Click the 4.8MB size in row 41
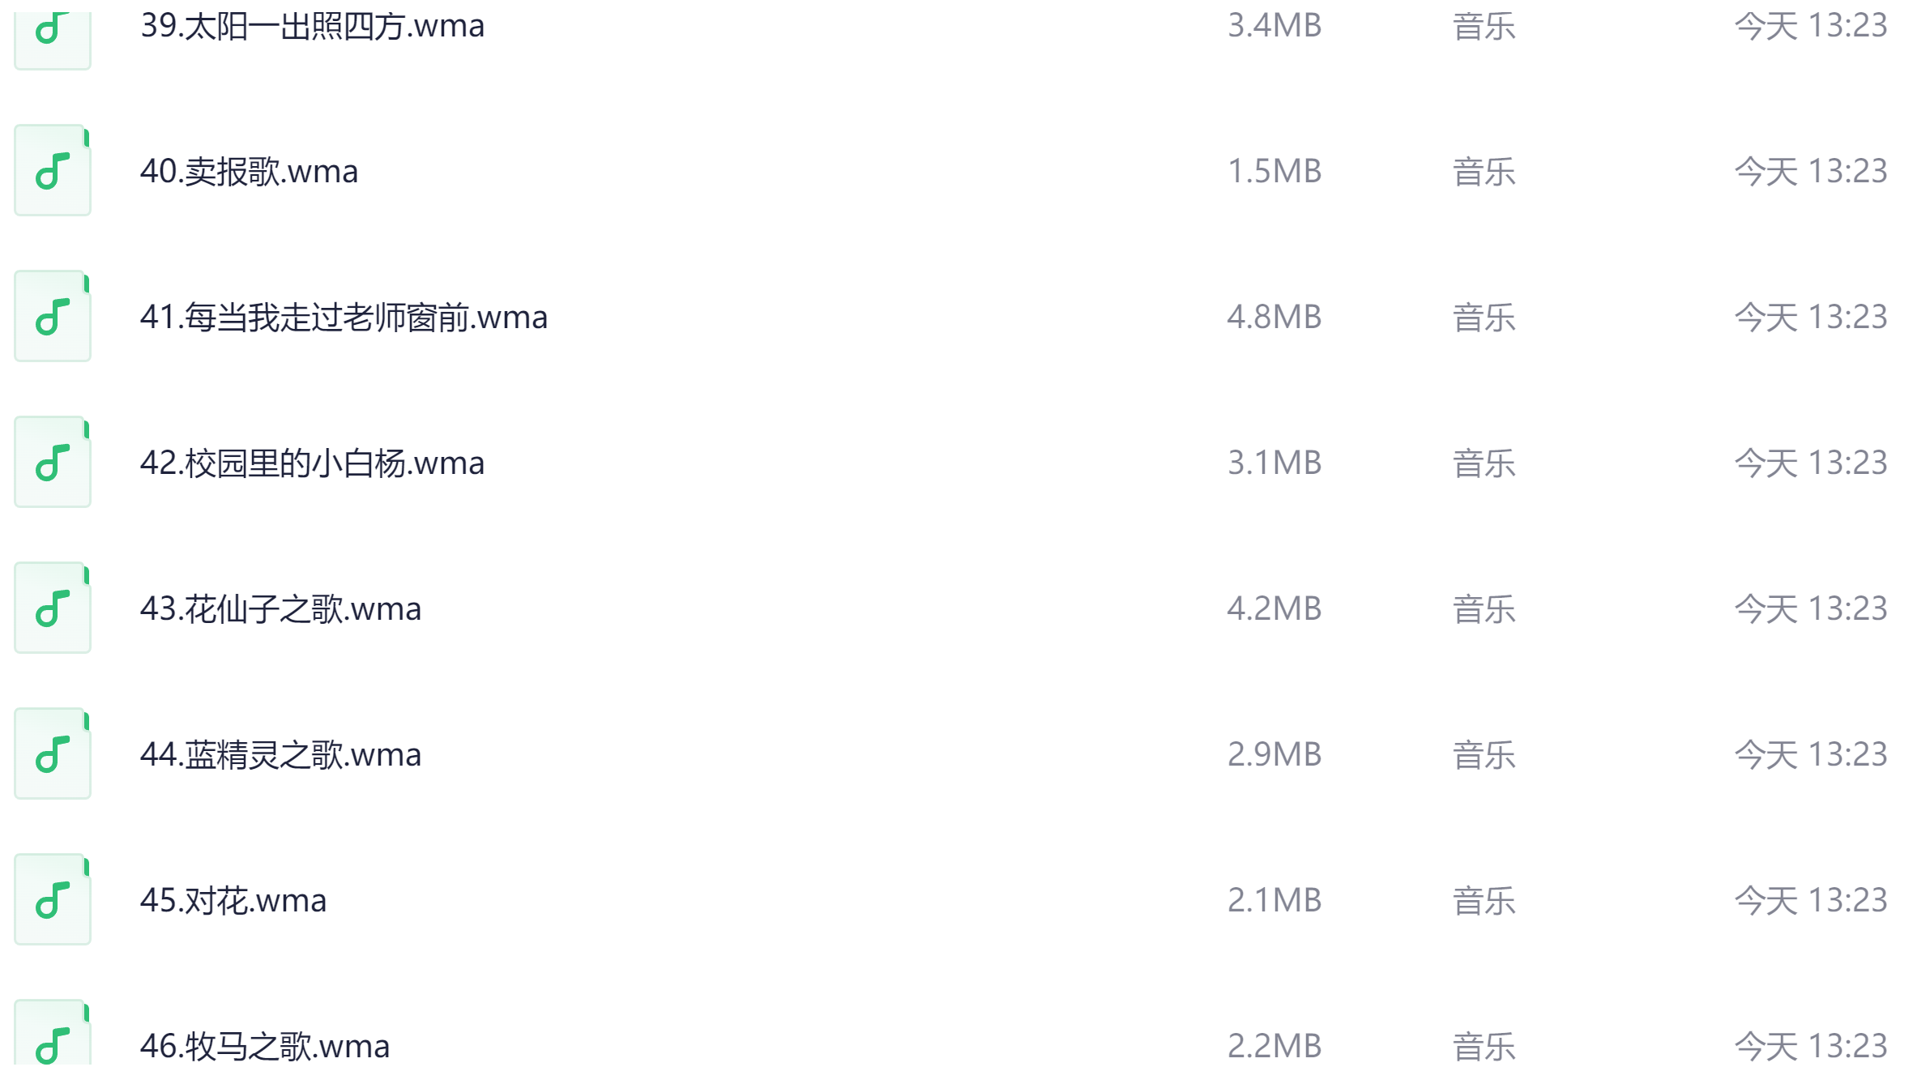This screenshot has width=1930, height=1067. coord(1274,318)
